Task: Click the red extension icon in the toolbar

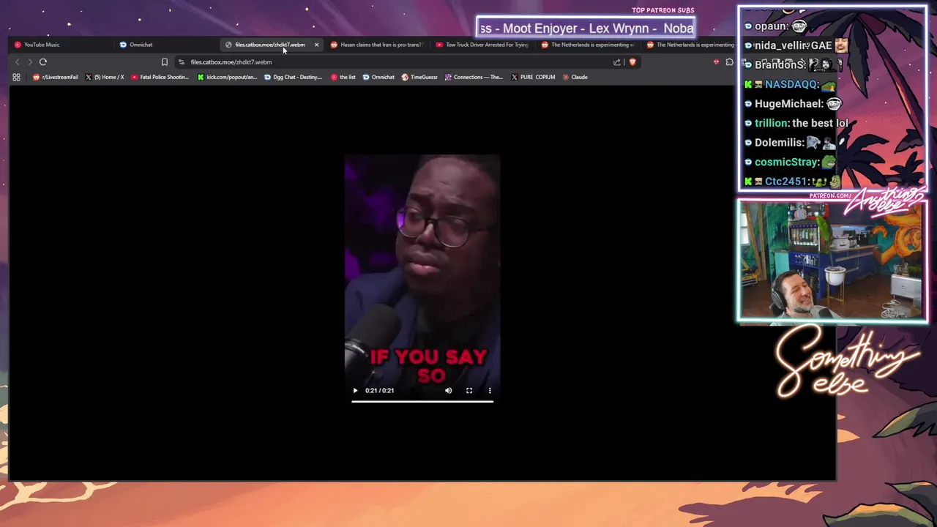Action: [716, 62]
